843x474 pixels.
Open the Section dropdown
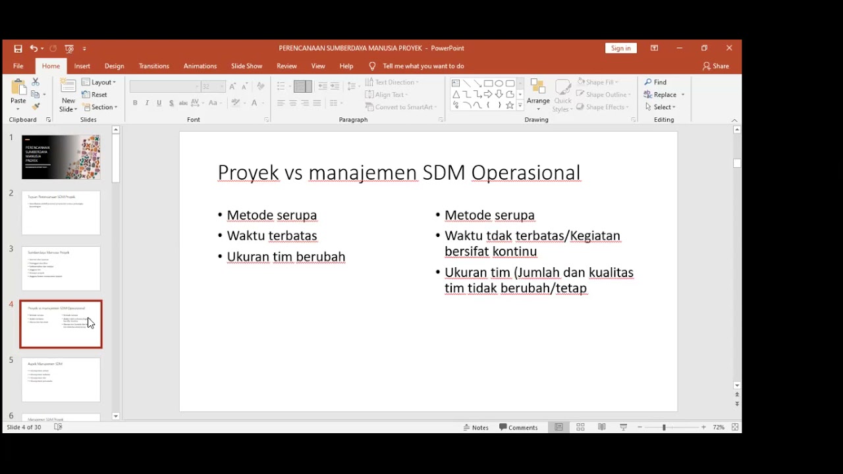pos(99,107)
